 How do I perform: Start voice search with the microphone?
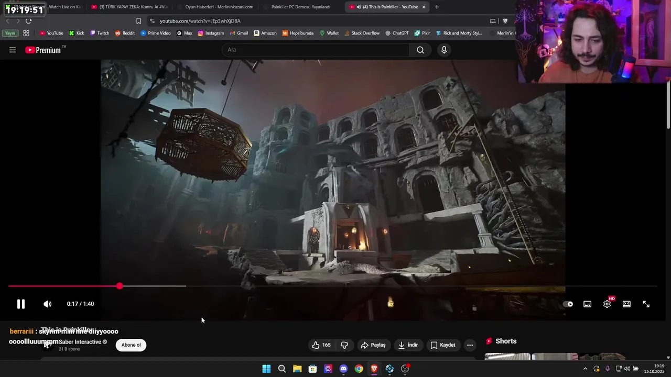click(x=444, y=50)
